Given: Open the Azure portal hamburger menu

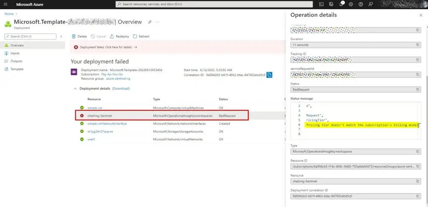Looking at the screenshot, I should (x=5, y=4).
